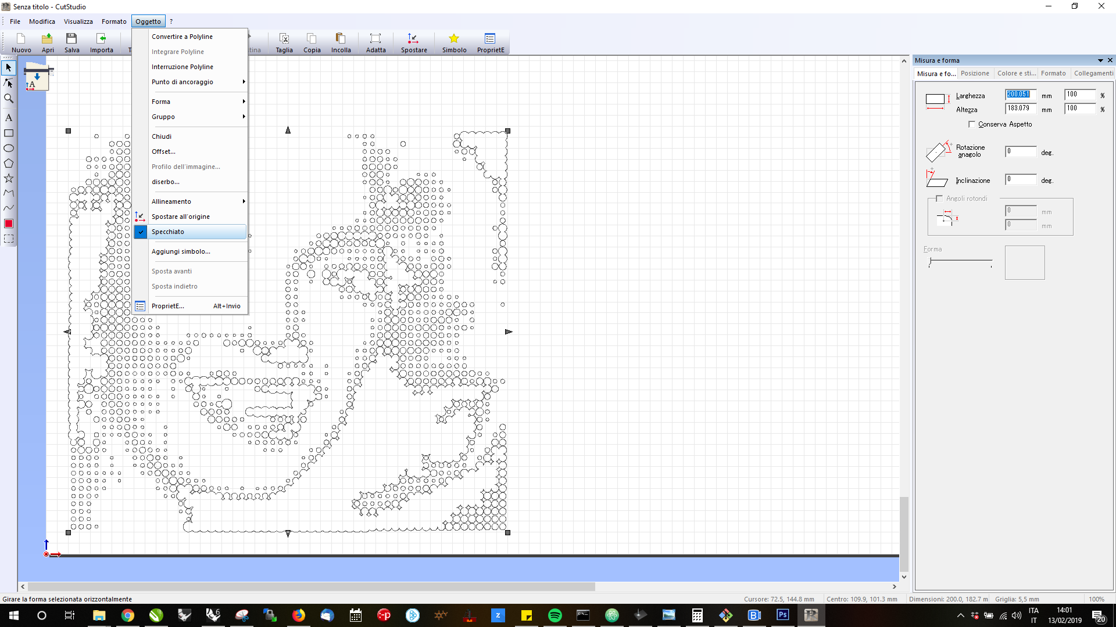Select the text tool in left toolbox
Screen dimensions: 1116x627
tap(9, 118)
